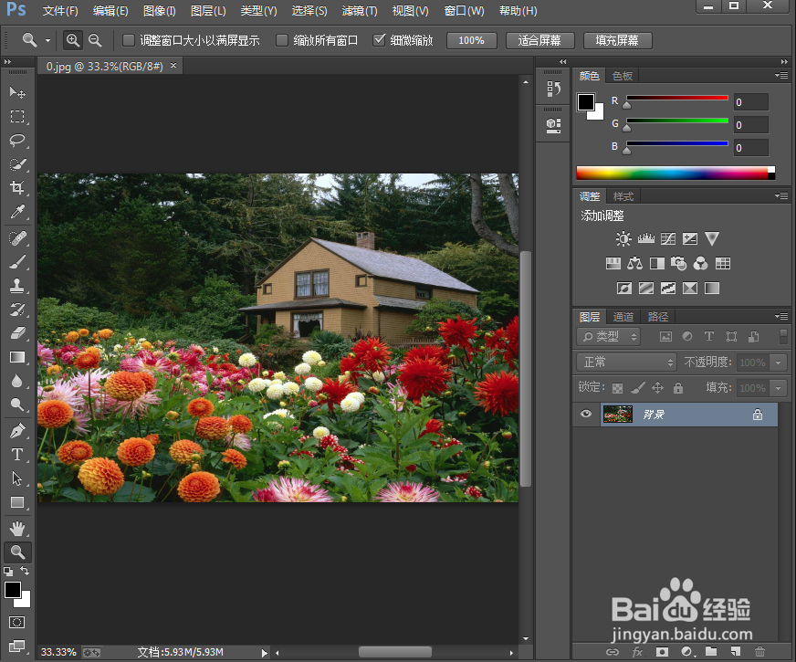Click the 100% zoom button
This screenshot has height=662, width=796.
coord(472,40)
